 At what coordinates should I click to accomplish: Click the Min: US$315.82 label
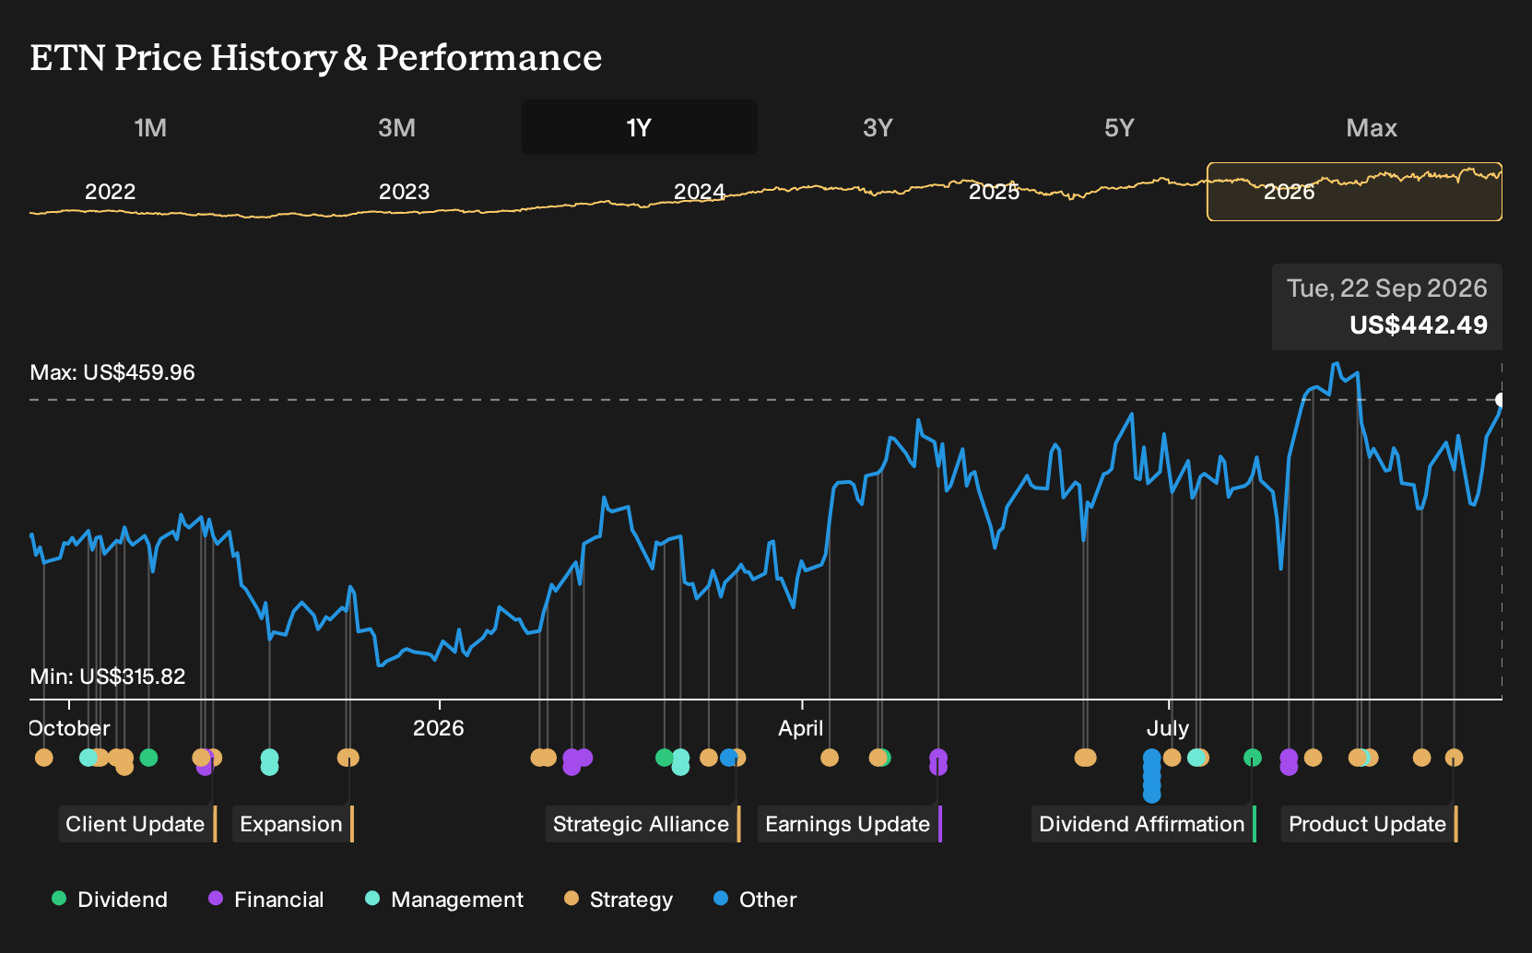(x=108, y=677)
